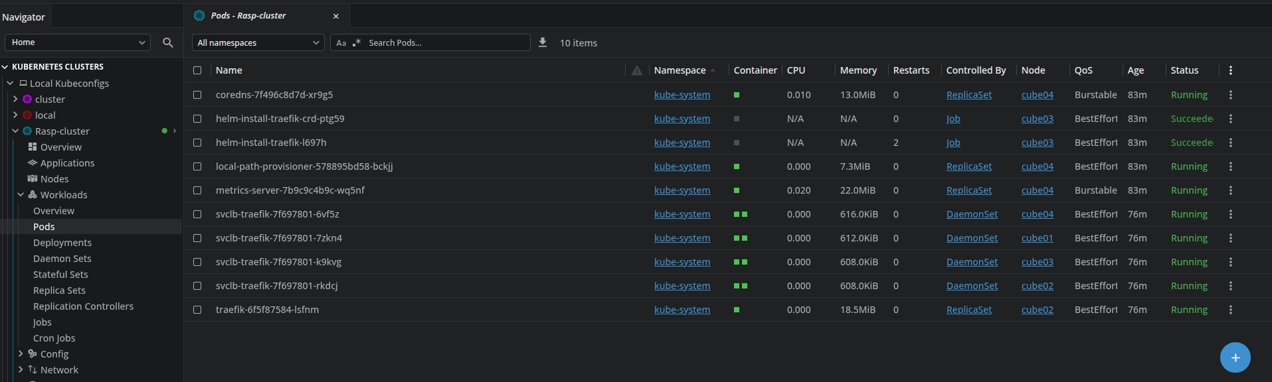Image resolution: width=1272 pixels, height=382 pixels.
Task: Click the search magnifier icon in Navigator
Action: [x=168, y=42]
